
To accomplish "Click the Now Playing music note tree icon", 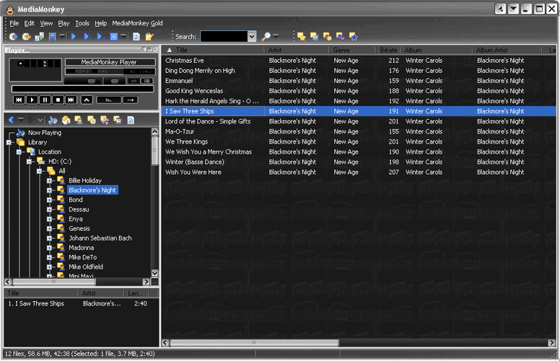I will (x=21, y=133).
